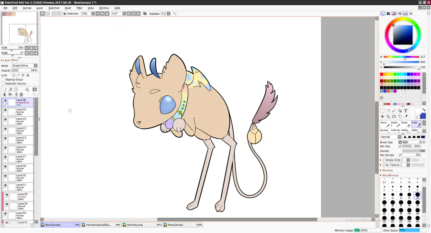Switch to the NewCanvas1 tab at 150%
This screenshot has width=431, height=233.
(x=183, y=225)
